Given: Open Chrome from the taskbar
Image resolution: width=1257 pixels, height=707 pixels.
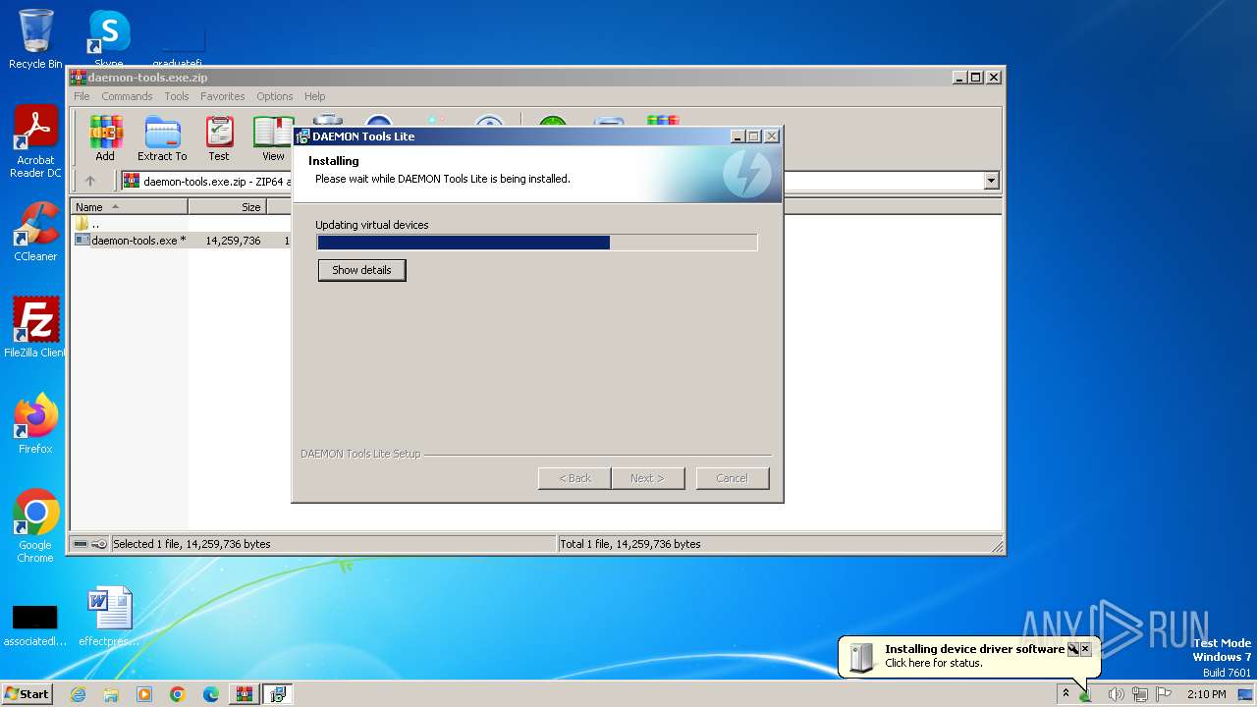Looking at the screenshot, I should pos(178,694).
